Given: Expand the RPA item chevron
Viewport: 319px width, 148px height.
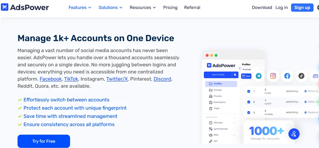Looking at the screenshot, I should point(234,135).
